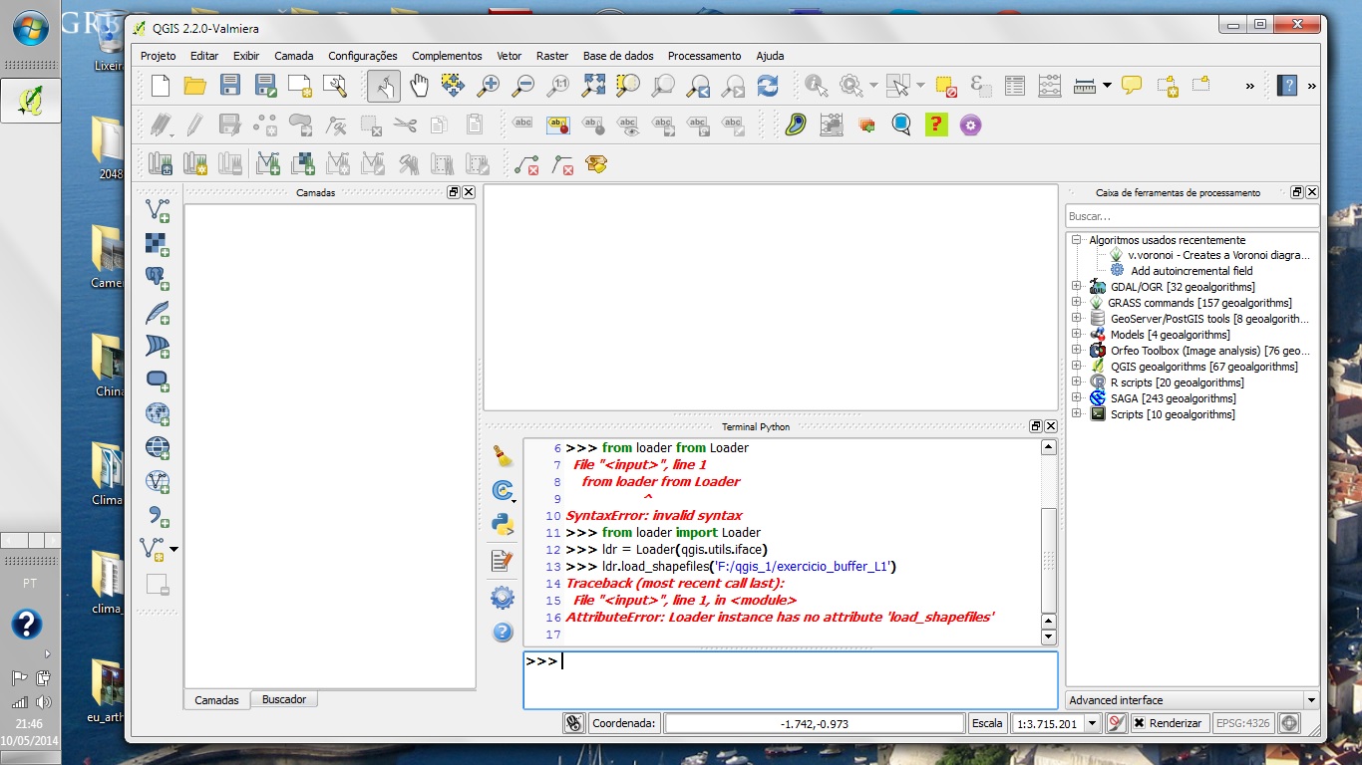Expand GRASS commands tree node
The width and height of the screenshot is (1362, 765).
coord(1077,303)
